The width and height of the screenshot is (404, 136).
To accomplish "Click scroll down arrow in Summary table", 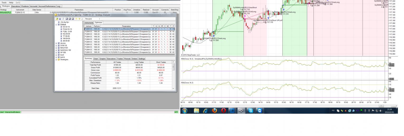I will pyautogui.click(x=173, y=89).
